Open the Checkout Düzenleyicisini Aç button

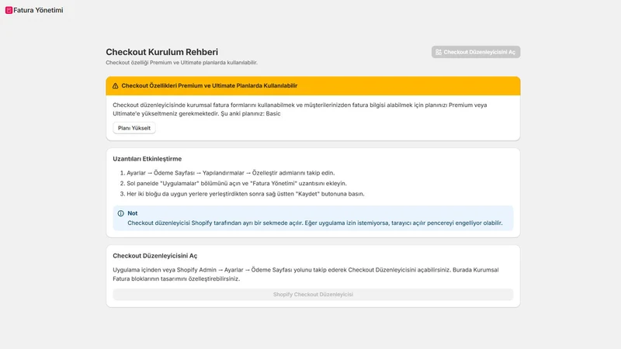476,52
